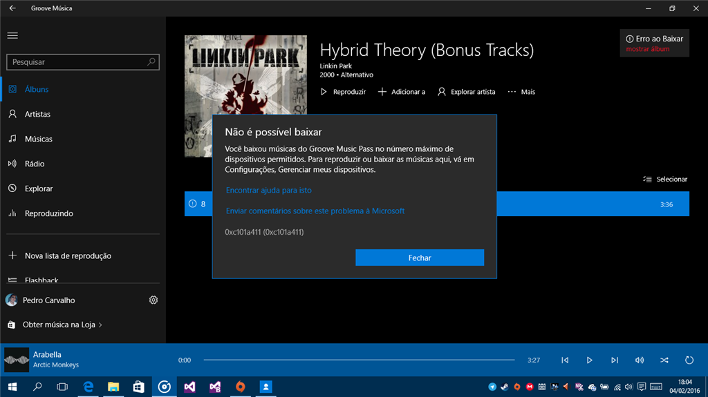The height and width of the screenshot is (397, 708).
Task: Open the Windows Start menu
Action: click(x=12, y=387)
